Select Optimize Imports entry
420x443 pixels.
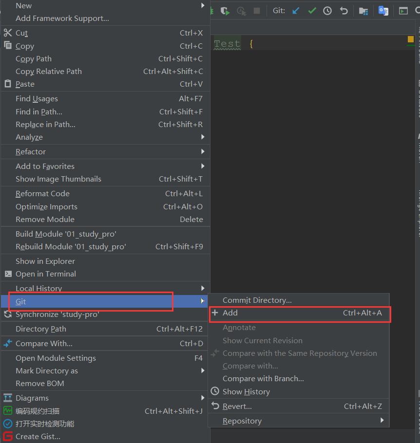point(106,207)
